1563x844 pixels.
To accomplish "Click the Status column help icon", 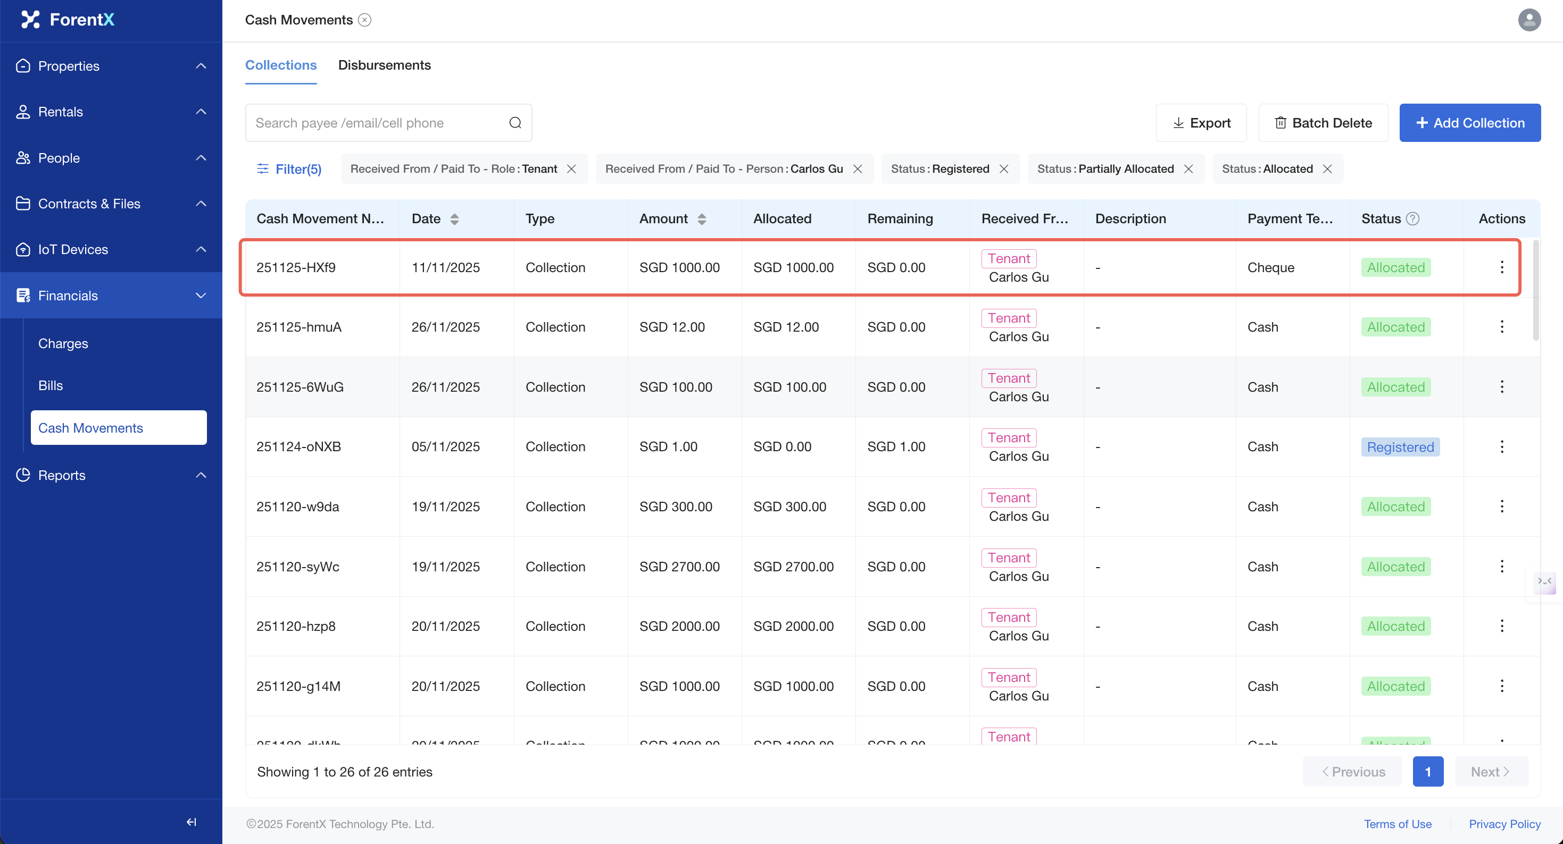I will pos(1412,219).
